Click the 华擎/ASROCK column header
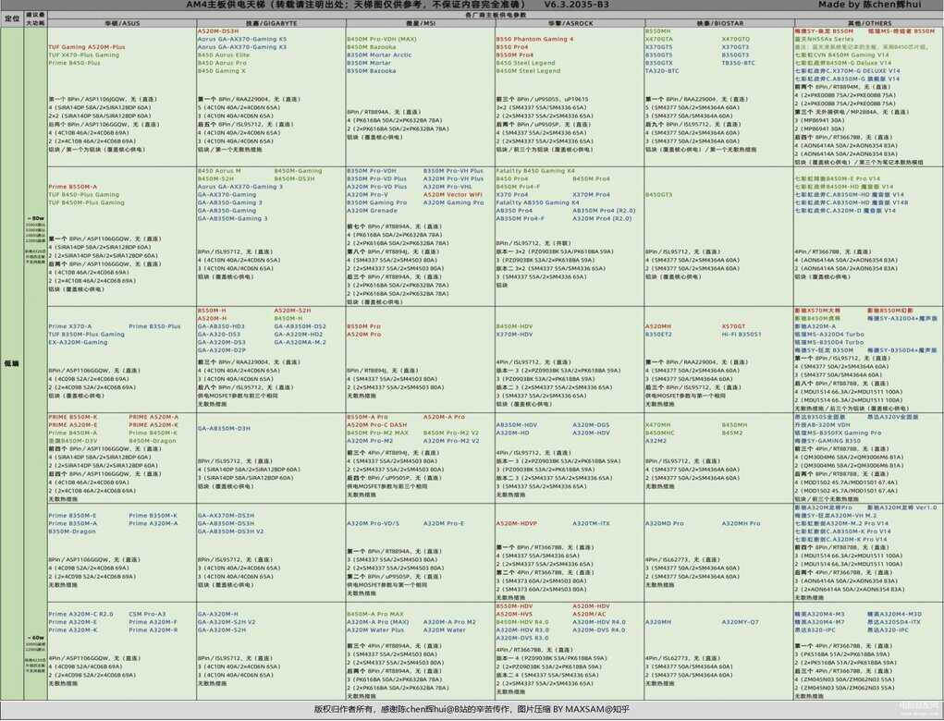The height and width of the screenshot is (721, 944). point(570,23)
